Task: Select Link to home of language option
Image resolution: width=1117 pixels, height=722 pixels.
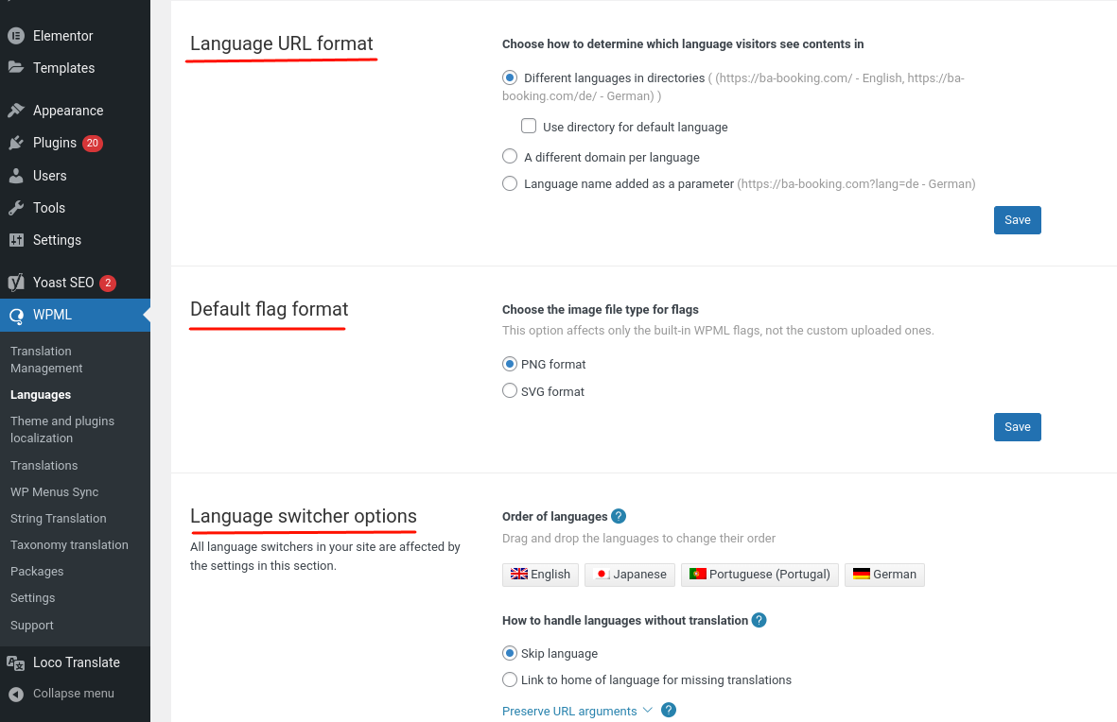Action: click(510, 679)
